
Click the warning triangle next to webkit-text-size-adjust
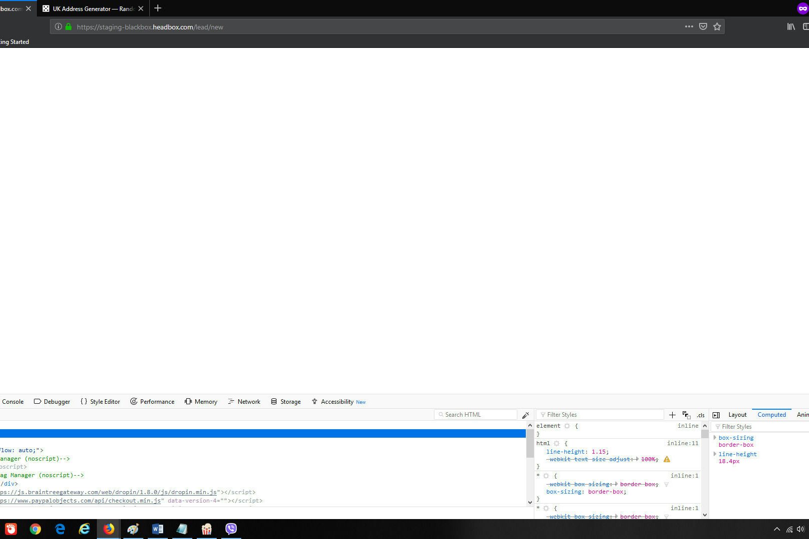(667, 459)
